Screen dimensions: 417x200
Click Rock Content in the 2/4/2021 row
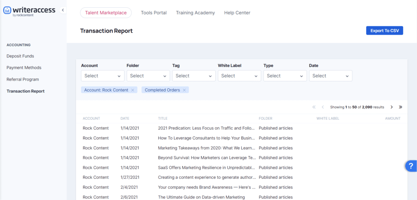96,187
